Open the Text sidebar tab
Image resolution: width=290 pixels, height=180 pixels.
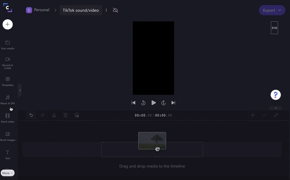[8, 155]
